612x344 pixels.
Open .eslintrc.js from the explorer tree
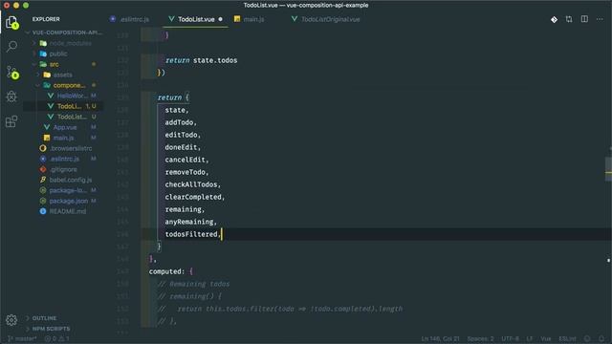(x=65, y=160)
